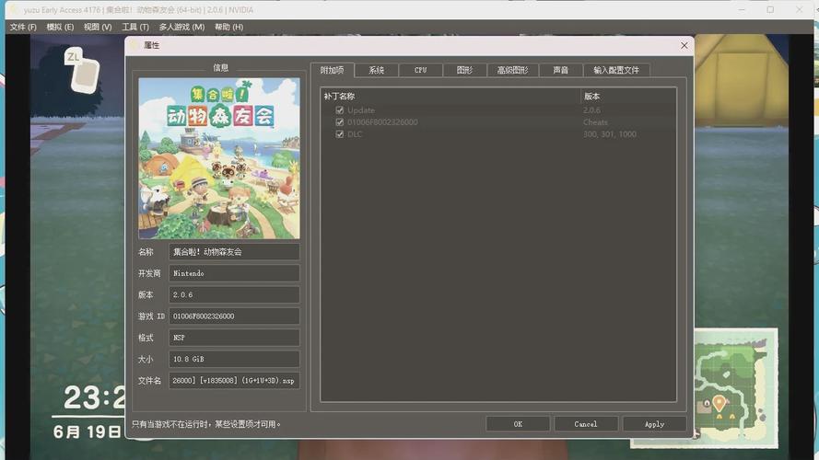Open the 视图 (V) menu
The height and width of the screenshot is (460, 819).
pyautogui.click(x=98, y=27)
